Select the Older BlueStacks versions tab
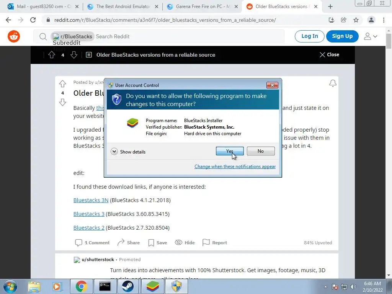392x294 pixels. point(281,7)
